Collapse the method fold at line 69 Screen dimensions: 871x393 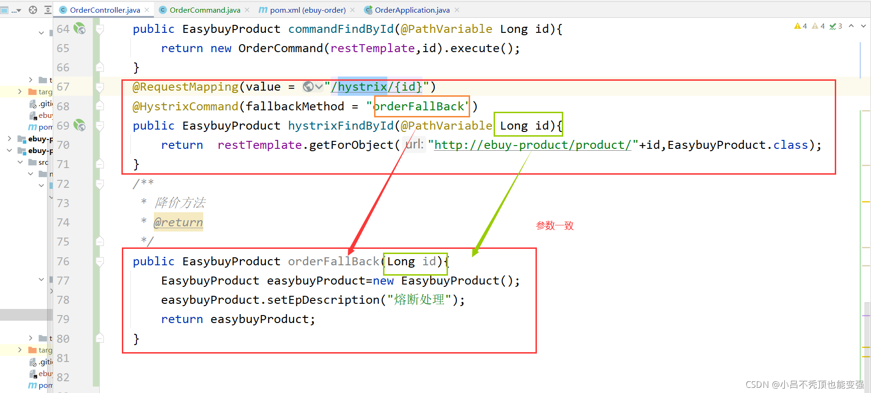click(x=100, y=126)
